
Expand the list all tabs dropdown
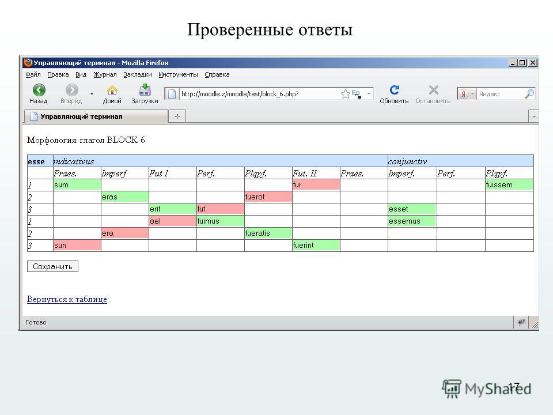(533, 116)
